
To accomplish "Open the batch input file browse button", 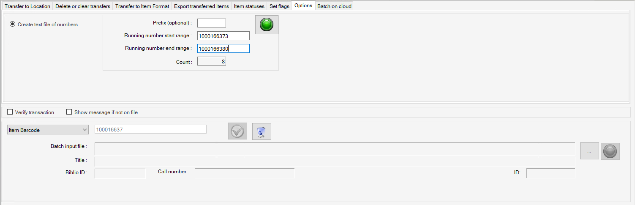I will [589, 151].
